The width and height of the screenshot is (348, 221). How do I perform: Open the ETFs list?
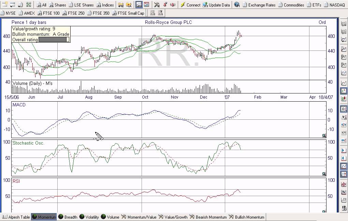click(314, 5)
